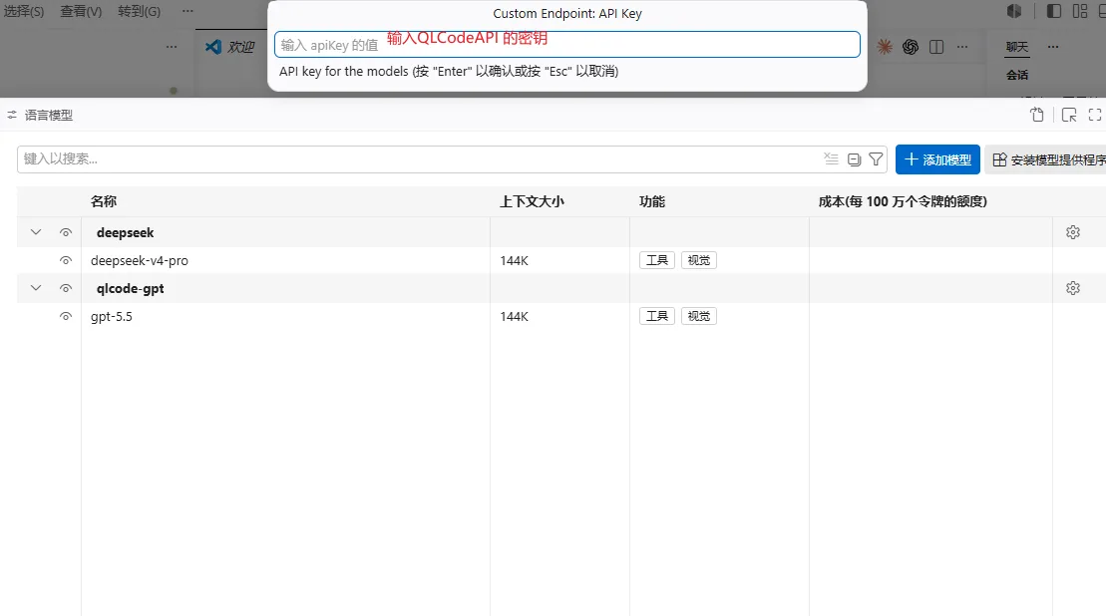Open the OpenAI Codex icon in editor toolbar
1106x616 pixels.
tap(910, 47)
